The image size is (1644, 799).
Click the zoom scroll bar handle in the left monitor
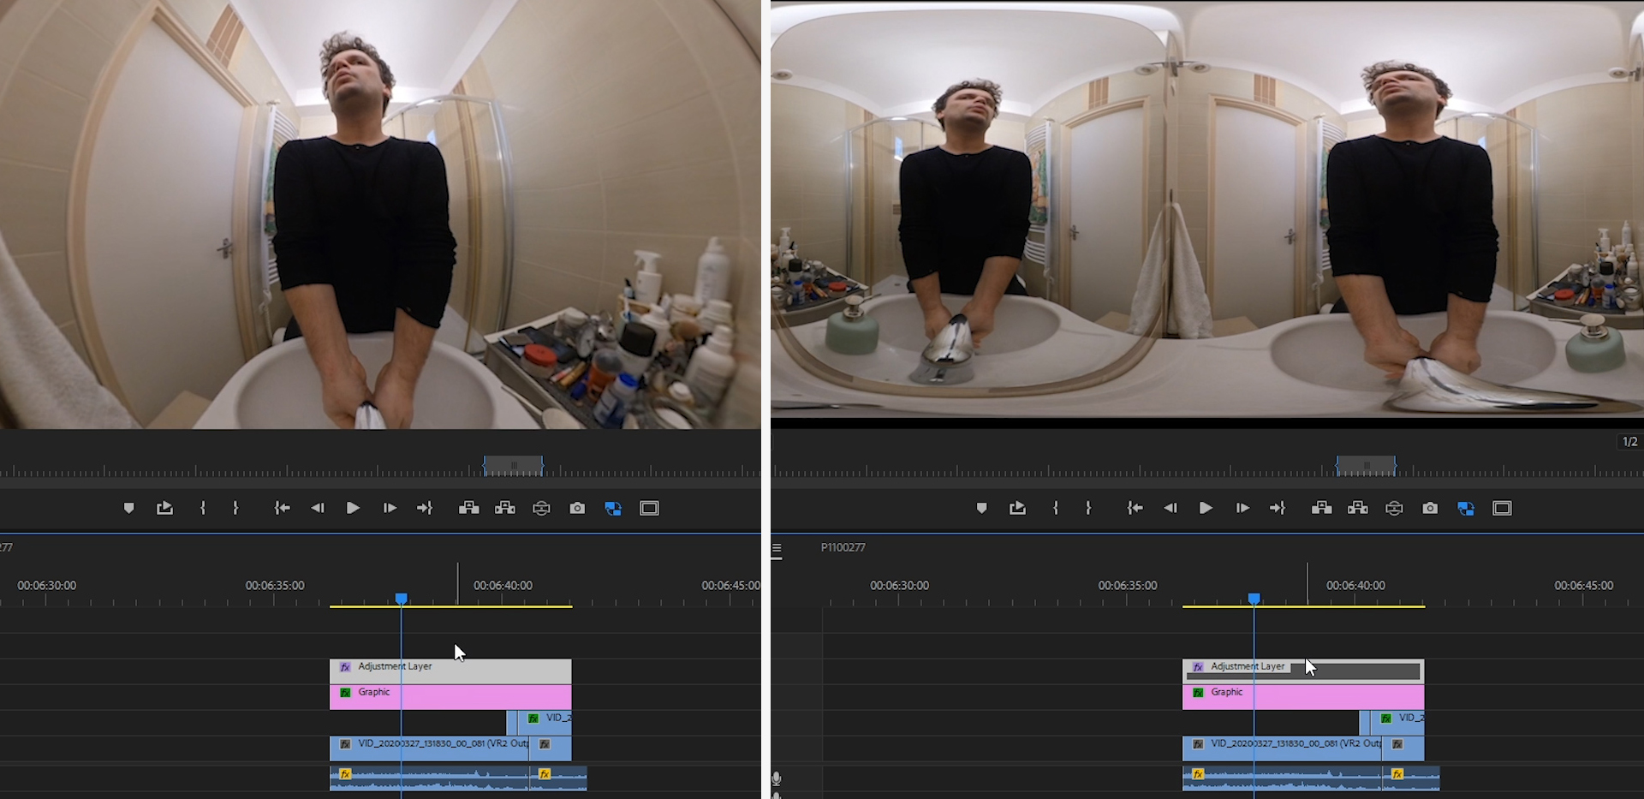513,465
